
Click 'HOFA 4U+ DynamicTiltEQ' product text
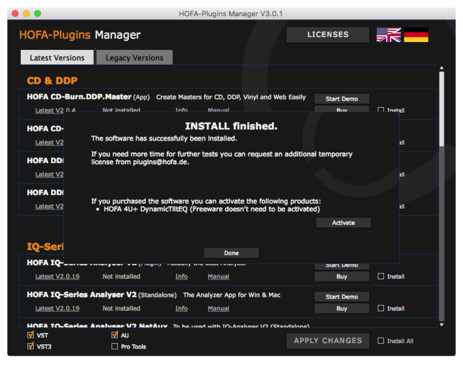pos(146,209)
